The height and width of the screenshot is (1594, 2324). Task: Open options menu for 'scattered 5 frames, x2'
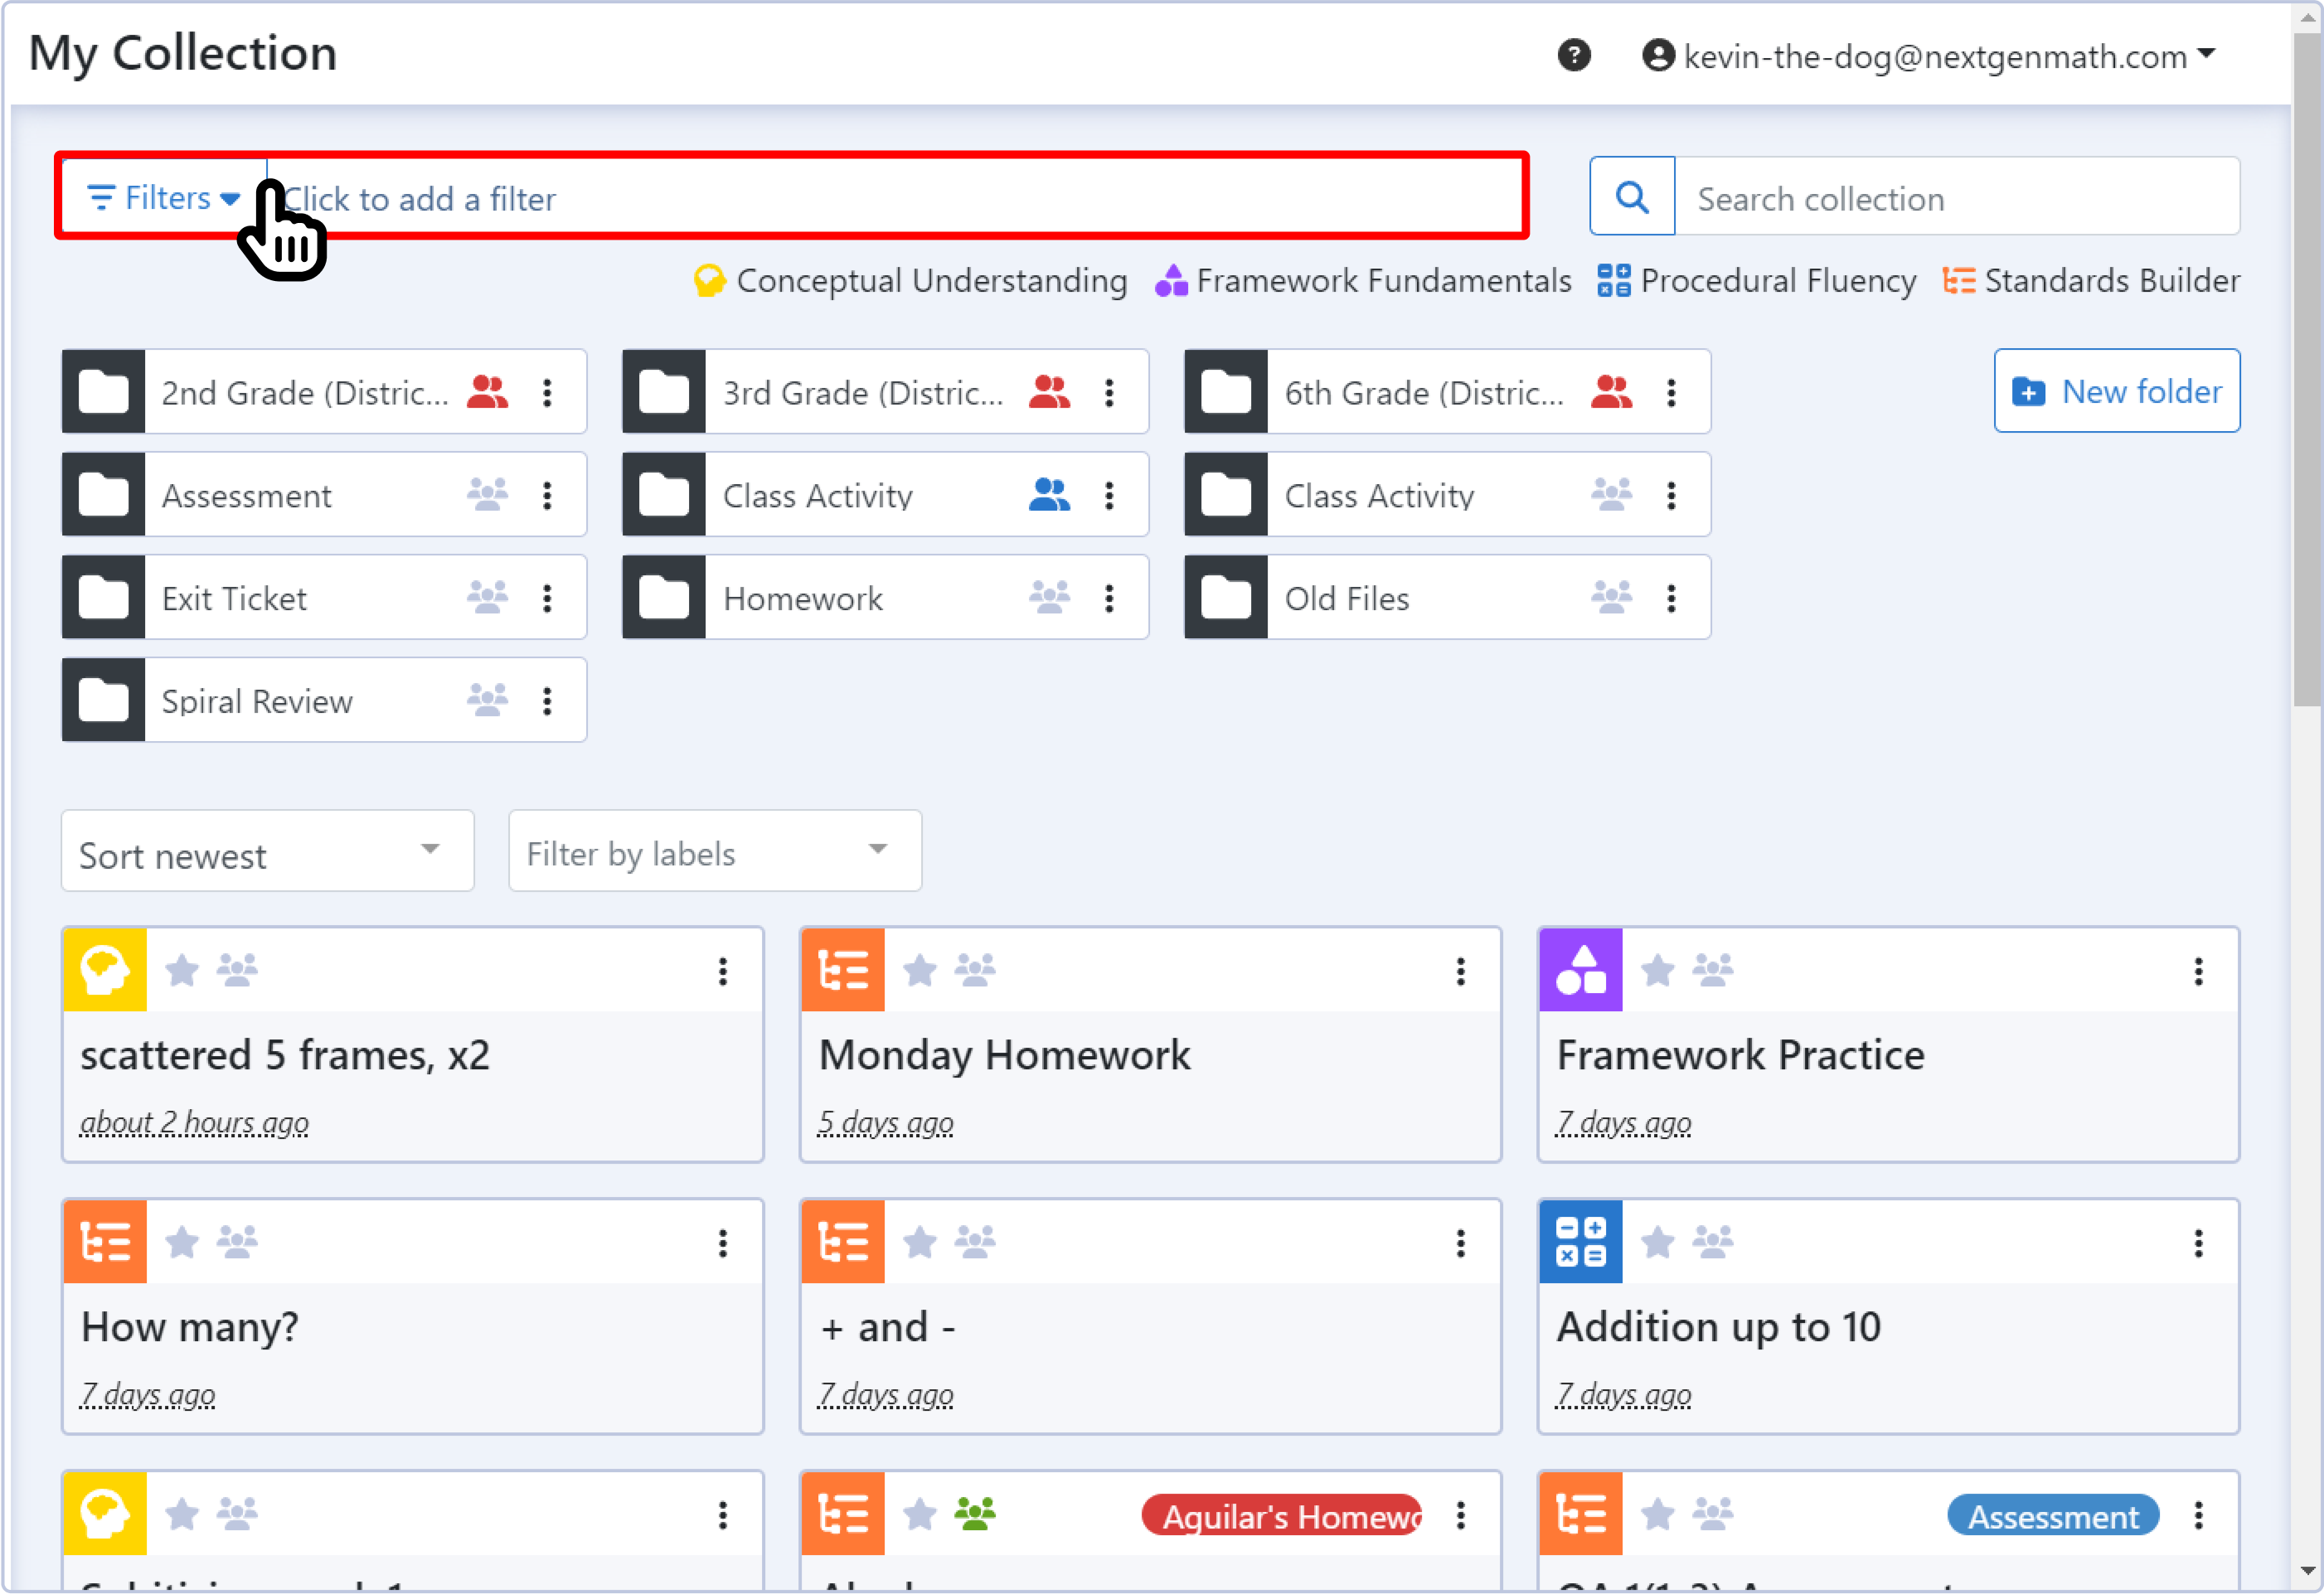723,971
